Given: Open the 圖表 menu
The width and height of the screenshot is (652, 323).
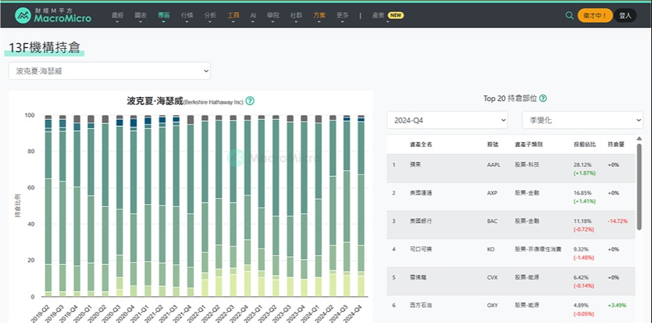Looking at the screenshot, I should click(141, 15).
